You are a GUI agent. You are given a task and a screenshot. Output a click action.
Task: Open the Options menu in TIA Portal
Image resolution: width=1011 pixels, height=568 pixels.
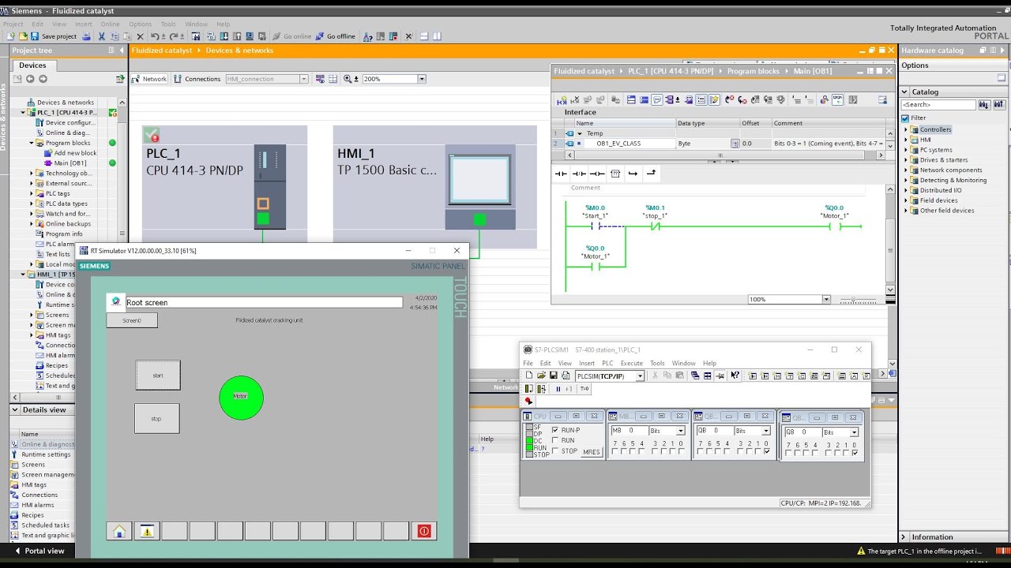[141, 24]
